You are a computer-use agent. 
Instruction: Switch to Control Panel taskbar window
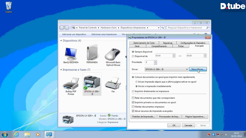pos(49,135)
